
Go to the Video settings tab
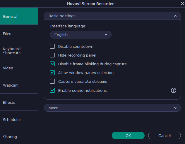point(19,68)
